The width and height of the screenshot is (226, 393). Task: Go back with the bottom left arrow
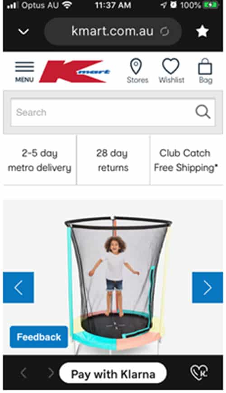(23, 373)
